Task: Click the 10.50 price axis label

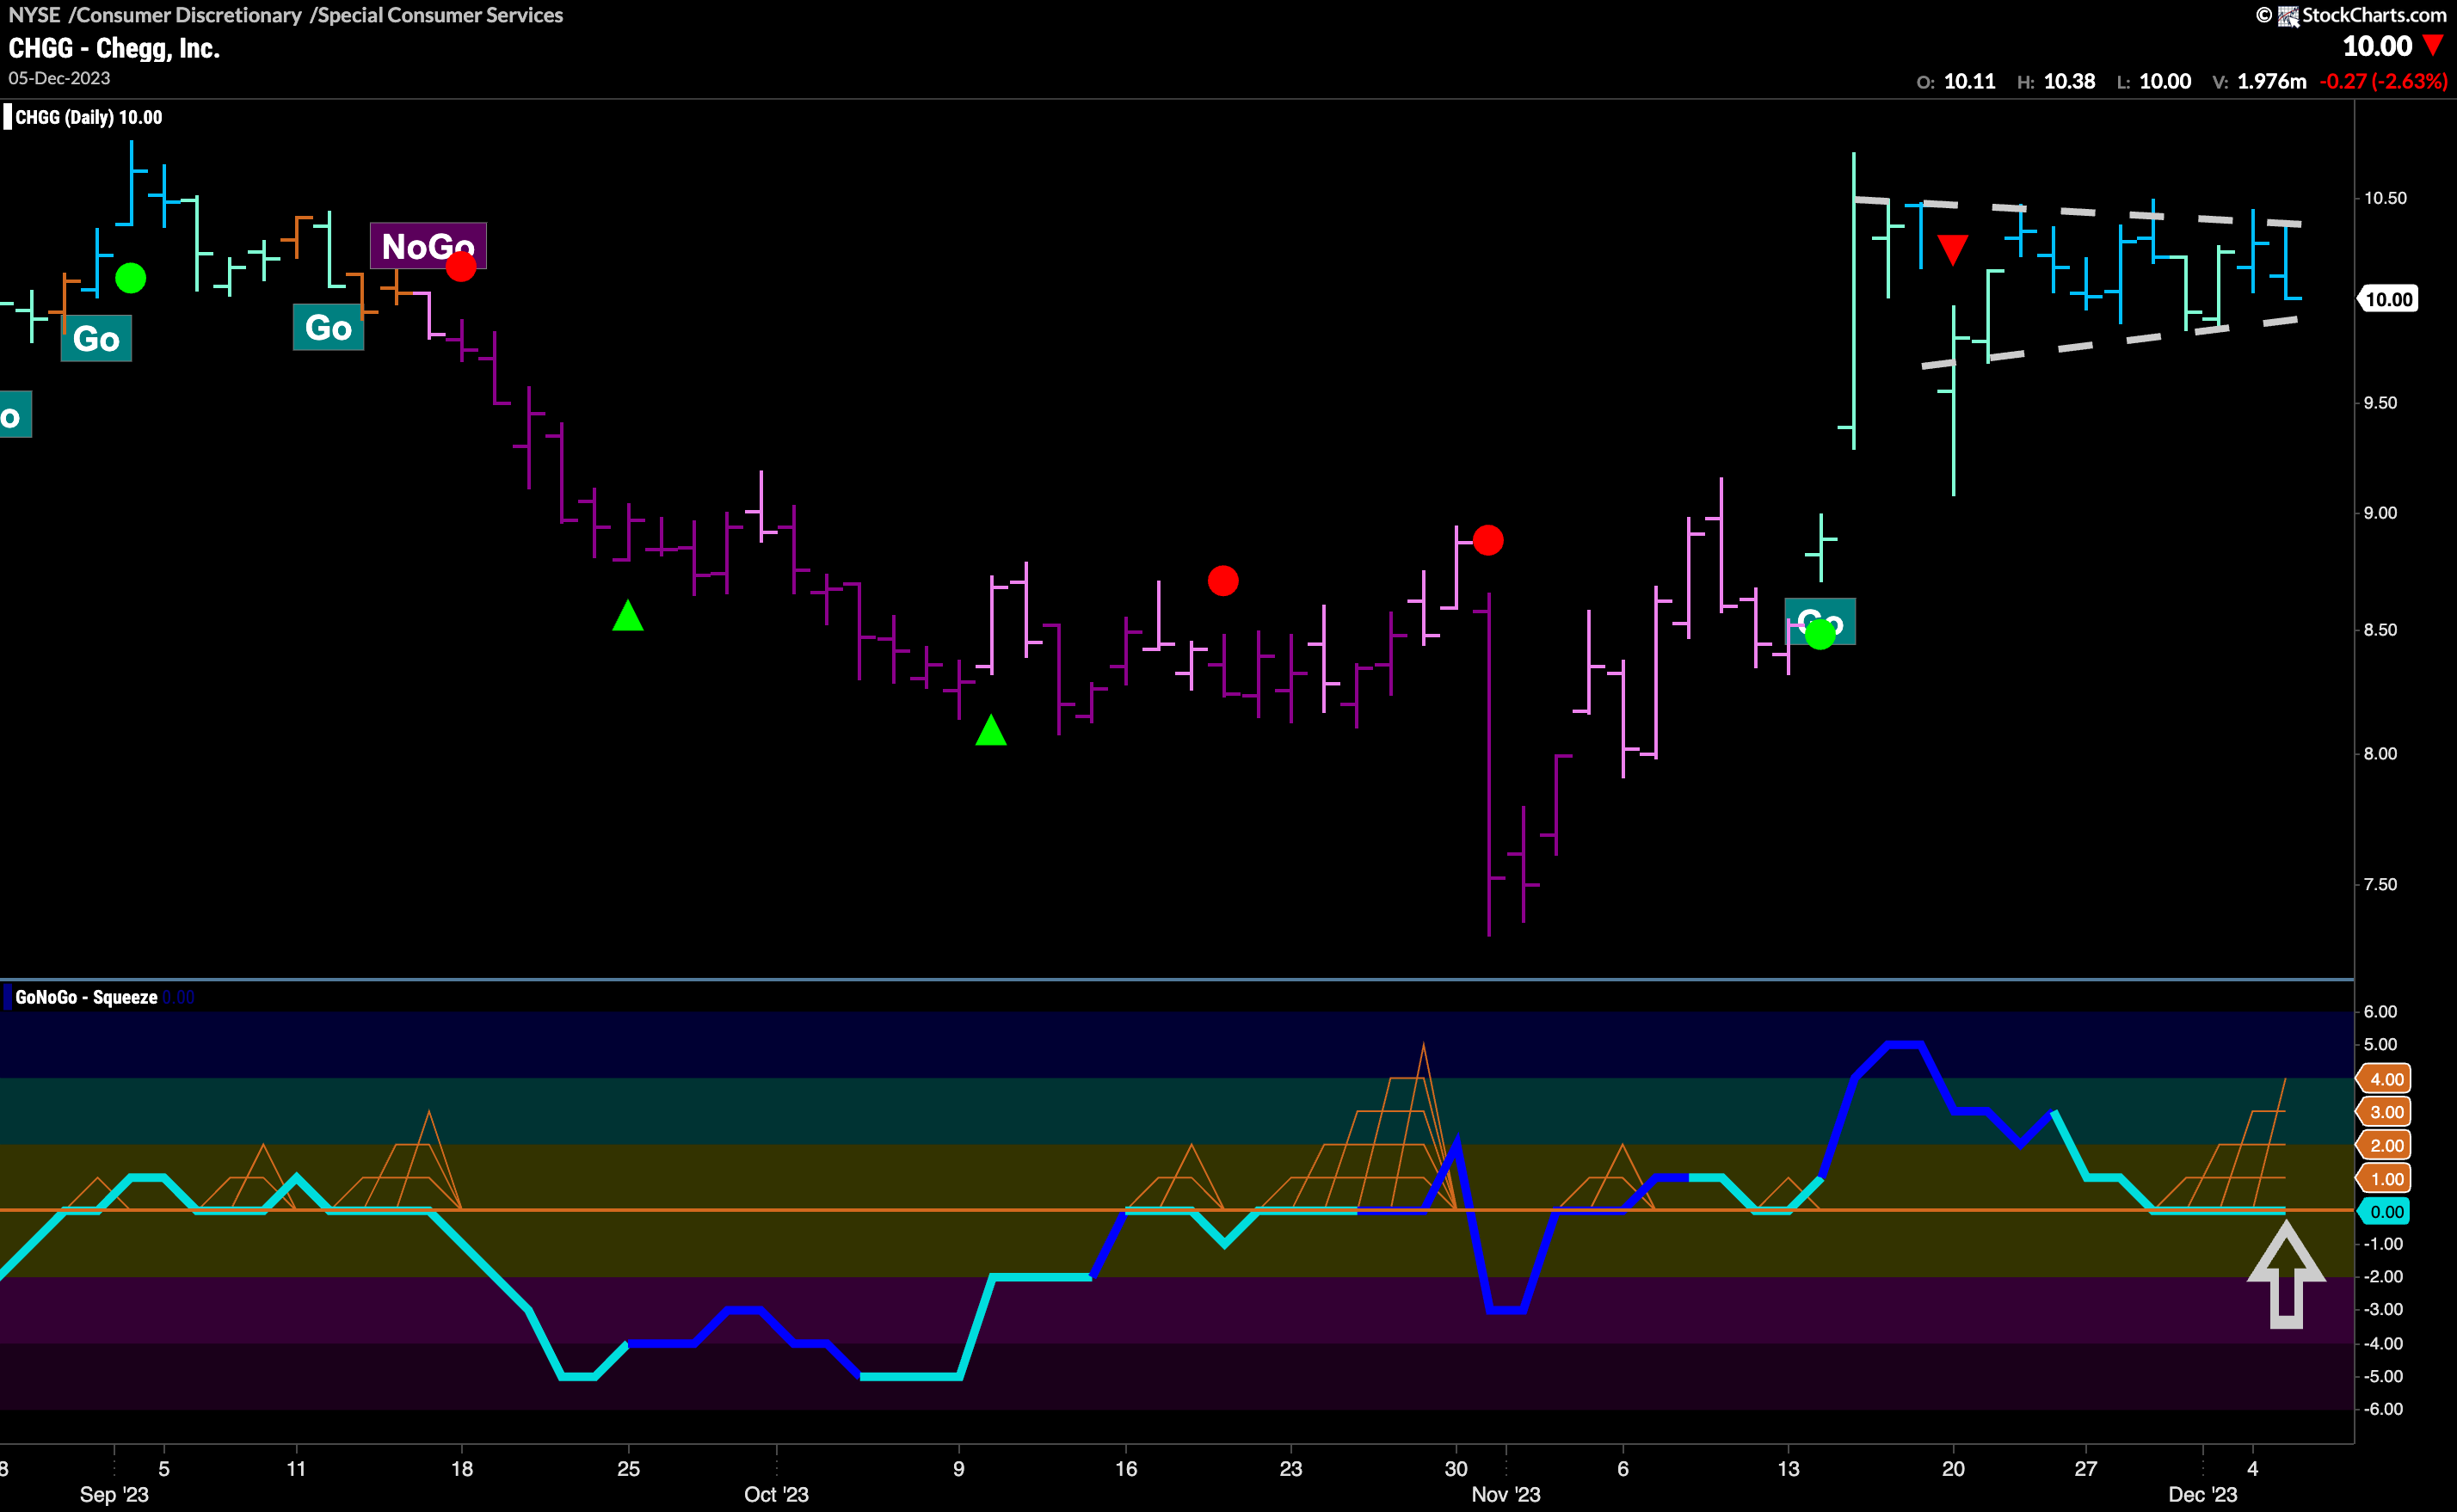Action: [x=2385, y=198]
